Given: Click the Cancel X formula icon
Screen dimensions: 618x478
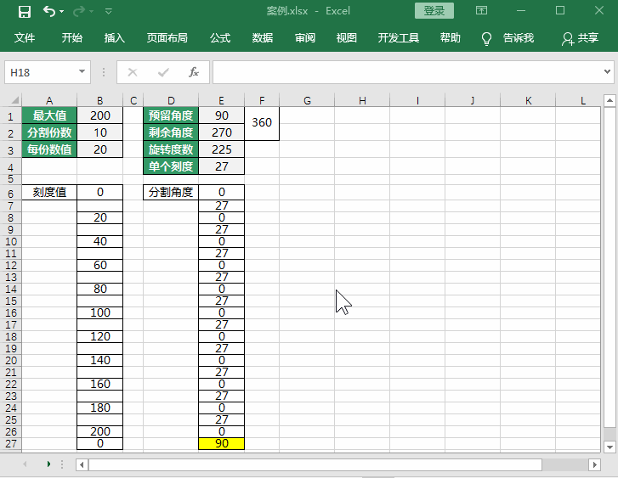Looking at the screenshot, I should 133,72.
